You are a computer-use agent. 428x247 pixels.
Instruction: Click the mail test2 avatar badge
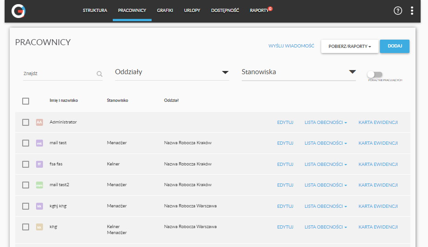(x=39, y=185)
